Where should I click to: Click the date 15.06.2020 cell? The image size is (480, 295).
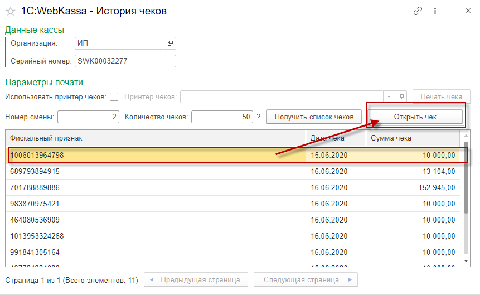336,156
